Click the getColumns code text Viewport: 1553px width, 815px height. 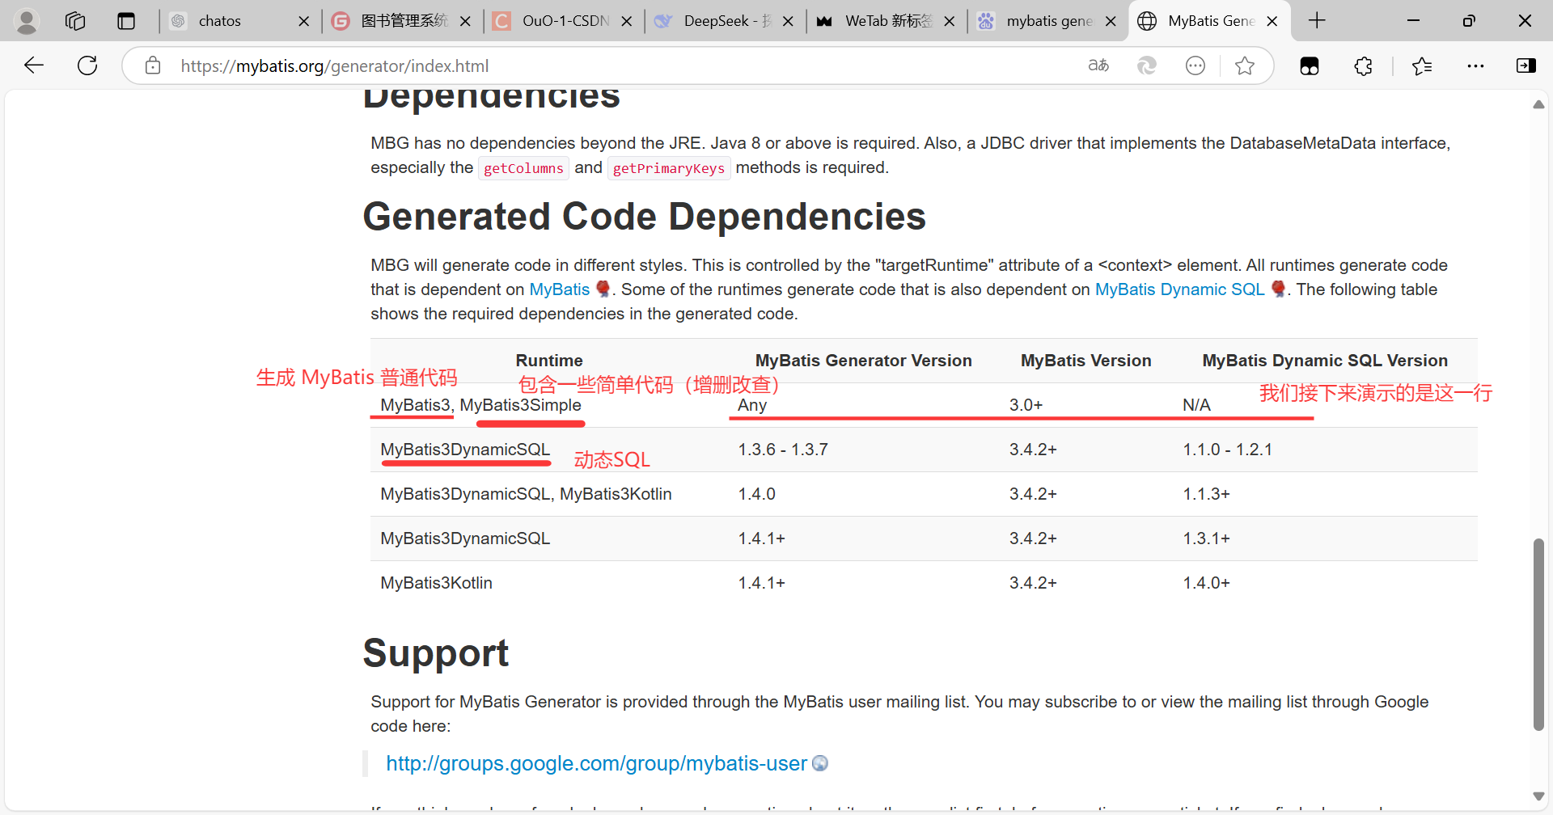523,168
